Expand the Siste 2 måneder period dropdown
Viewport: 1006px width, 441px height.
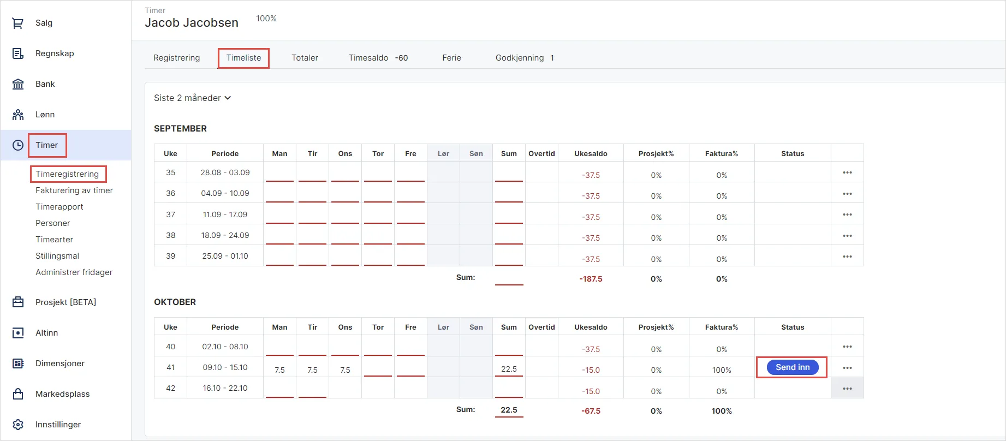tap(193, 98)
